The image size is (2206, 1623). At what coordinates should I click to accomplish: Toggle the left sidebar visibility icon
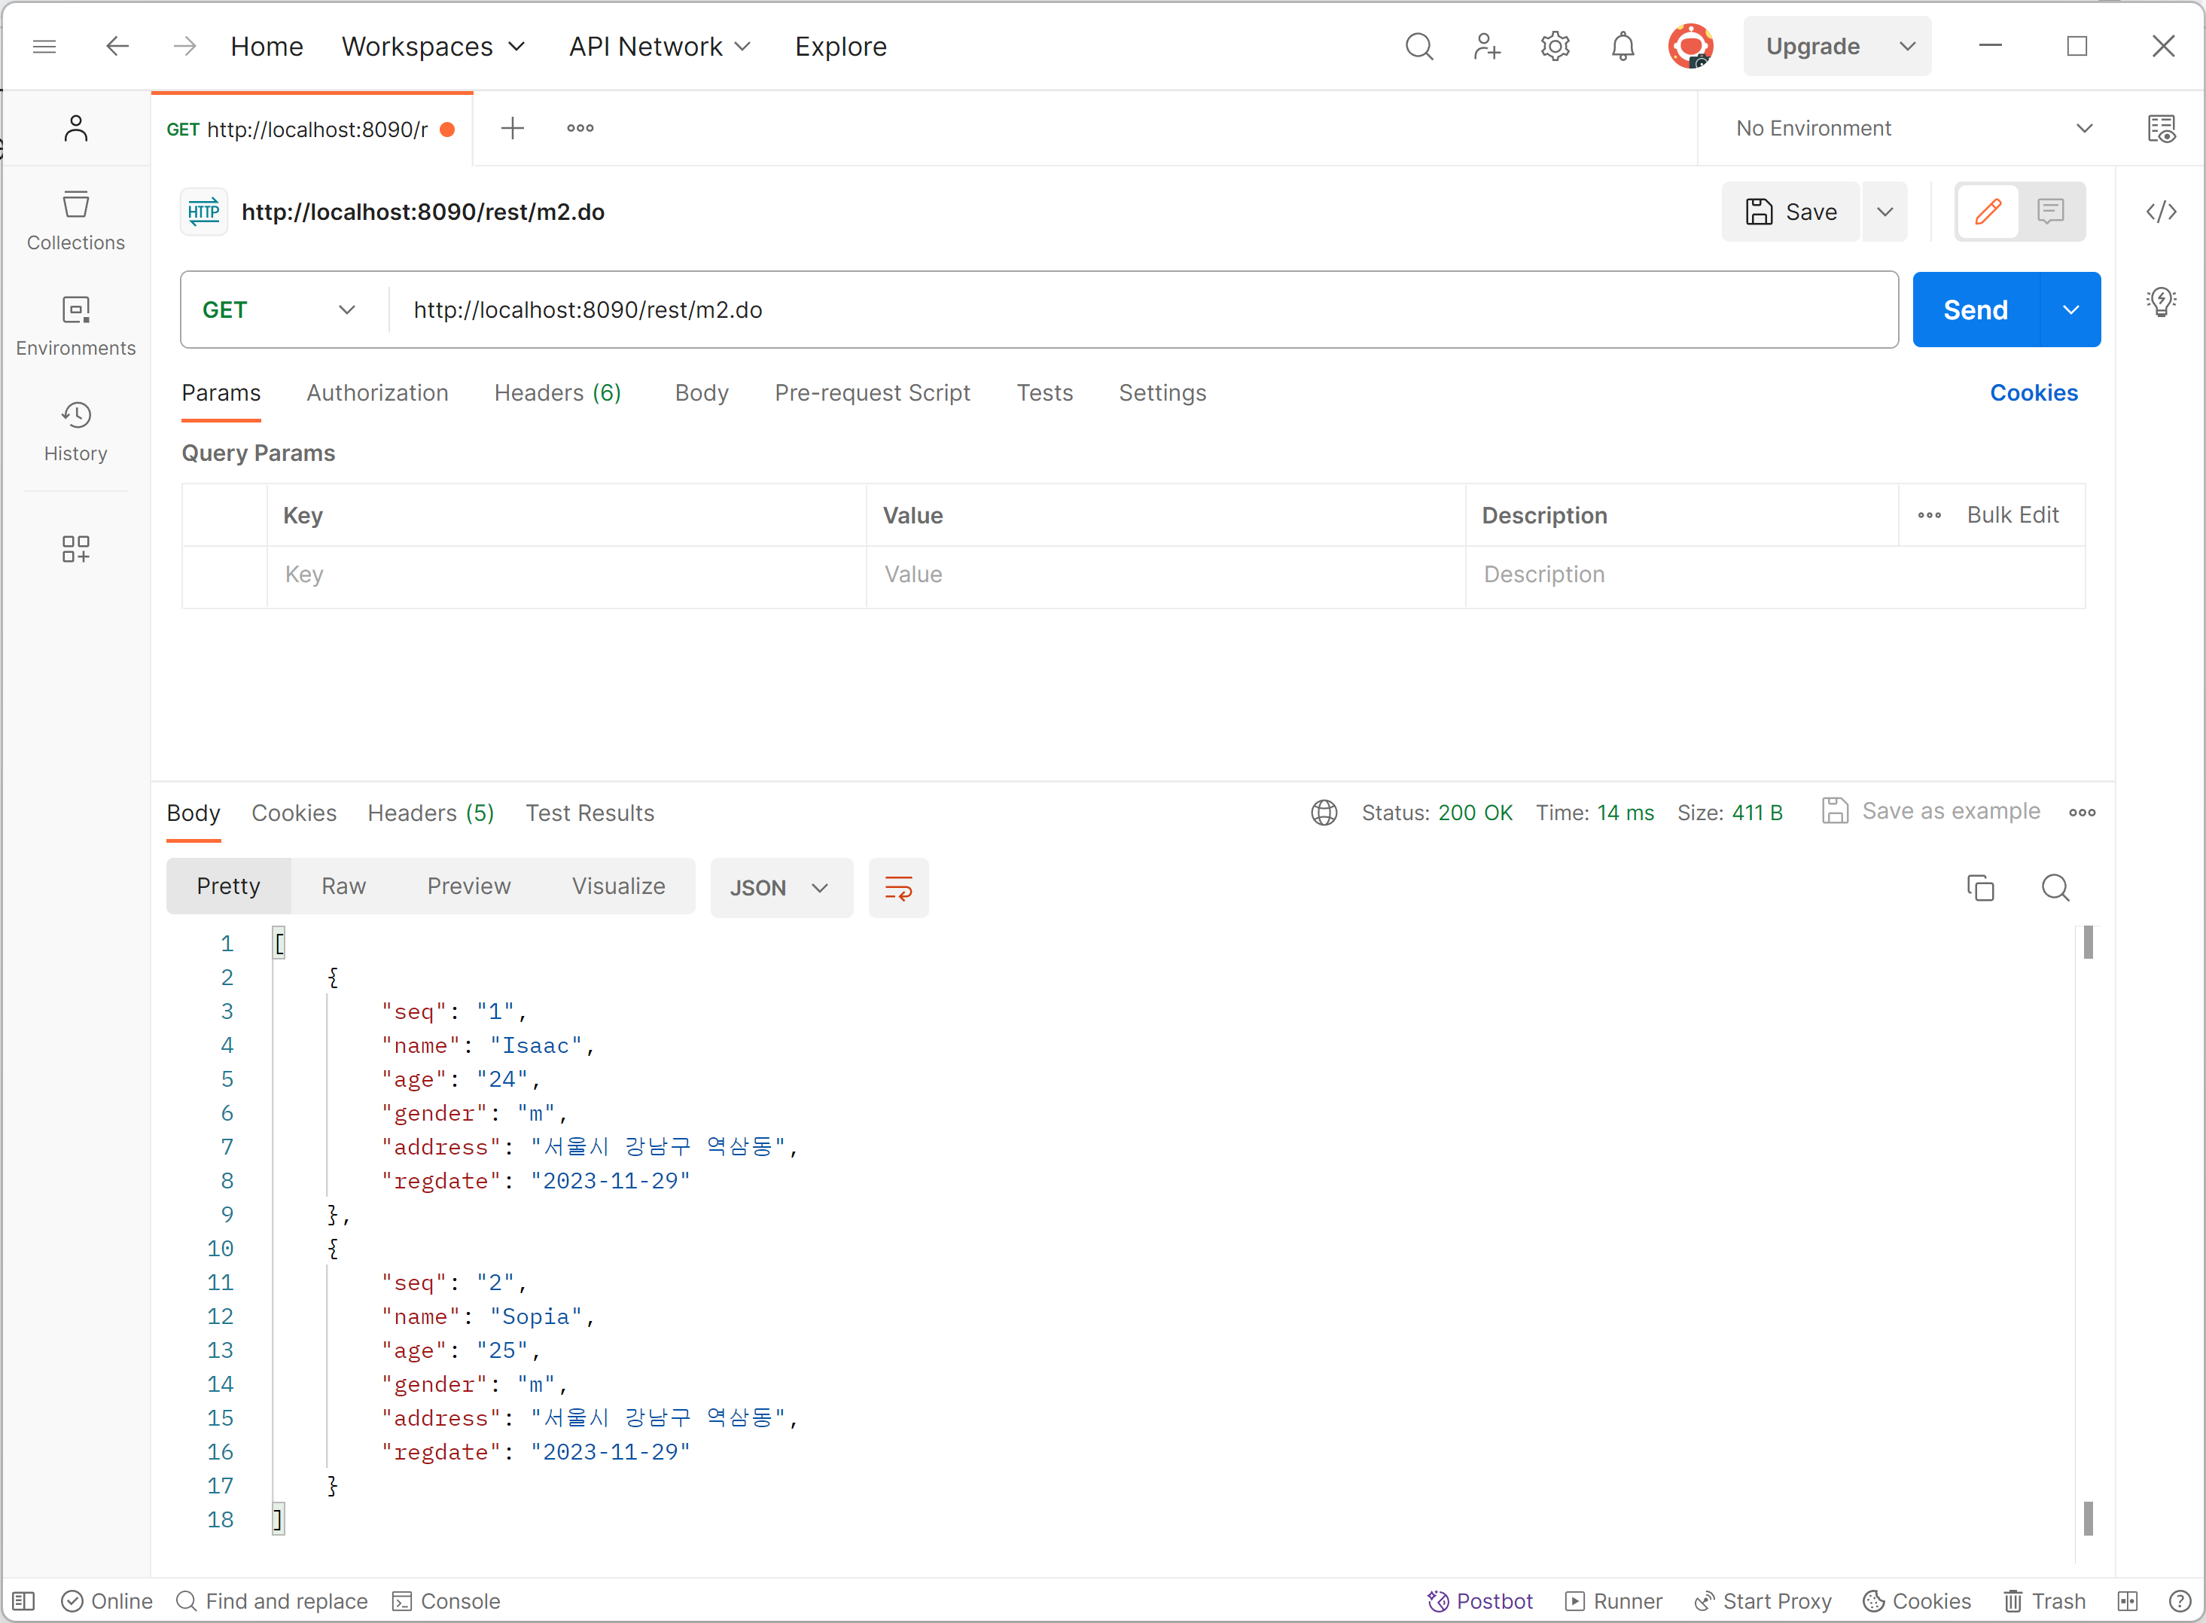tap(23, 1600)
